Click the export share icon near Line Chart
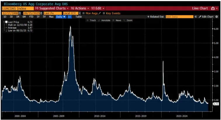Screen dimensions: 221x120 213,8
